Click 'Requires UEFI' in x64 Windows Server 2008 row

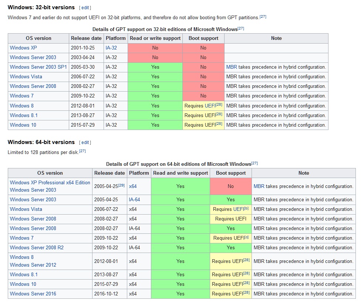coord(231,219)
